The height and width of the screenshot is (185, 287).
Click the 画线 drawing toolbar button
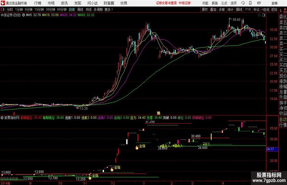239,9
